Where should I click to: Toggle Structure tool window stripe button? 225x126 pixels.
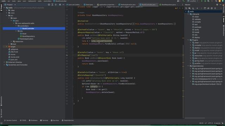1,113
